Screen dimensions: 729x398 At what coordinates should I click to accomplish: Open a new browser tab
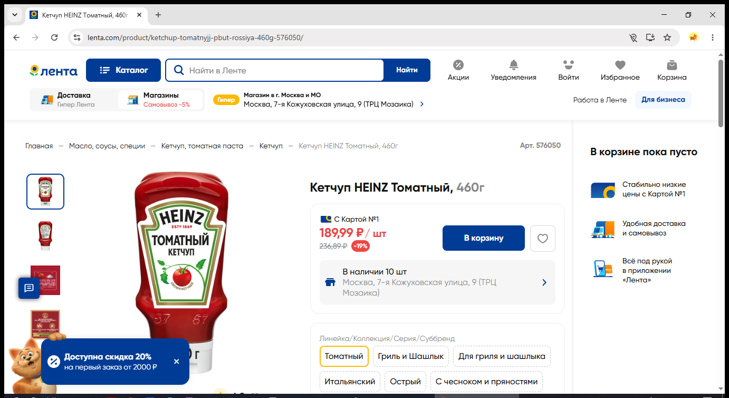click(x=158, y=15)
